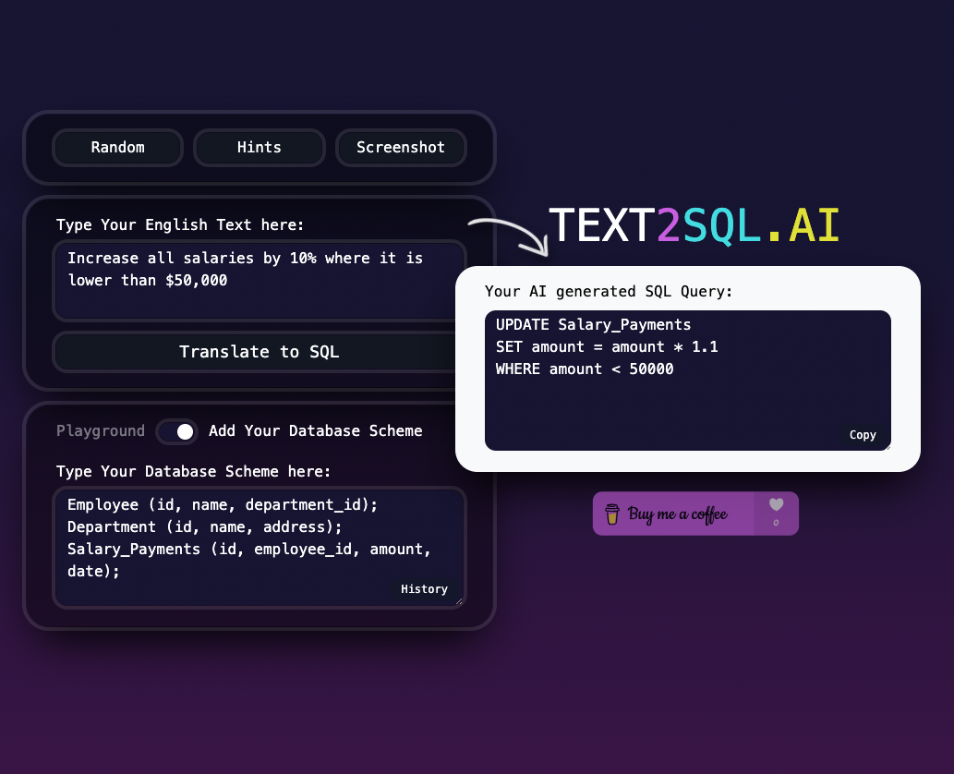This screenshot has width=954, height=774.
Task: Click the coffee cup icon
Action: (x=611, y=514)
